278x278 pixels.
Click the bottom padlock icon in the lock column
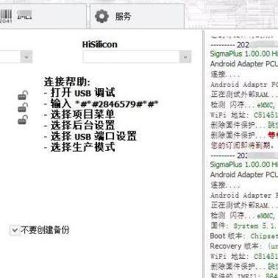pyautogui.click(x=23, y=120)
